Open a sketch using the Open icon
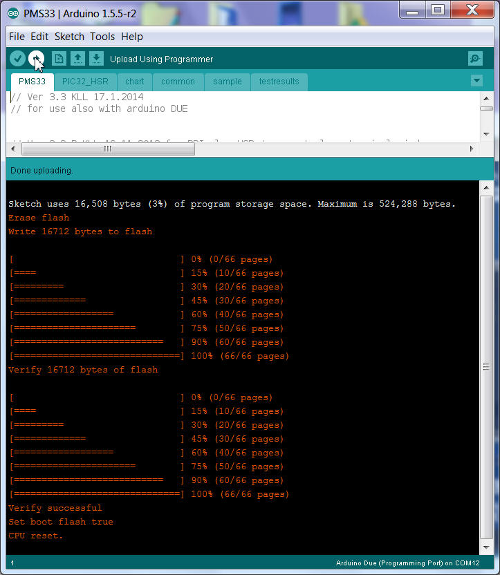 pyautogui.click(x=78, y=59)
